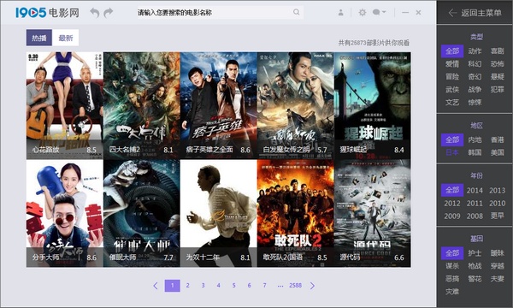Screen dimensions: 513x308
Task: Click the 1905电影网 logo
Action: pyautogui.click(x=47, y=13)
